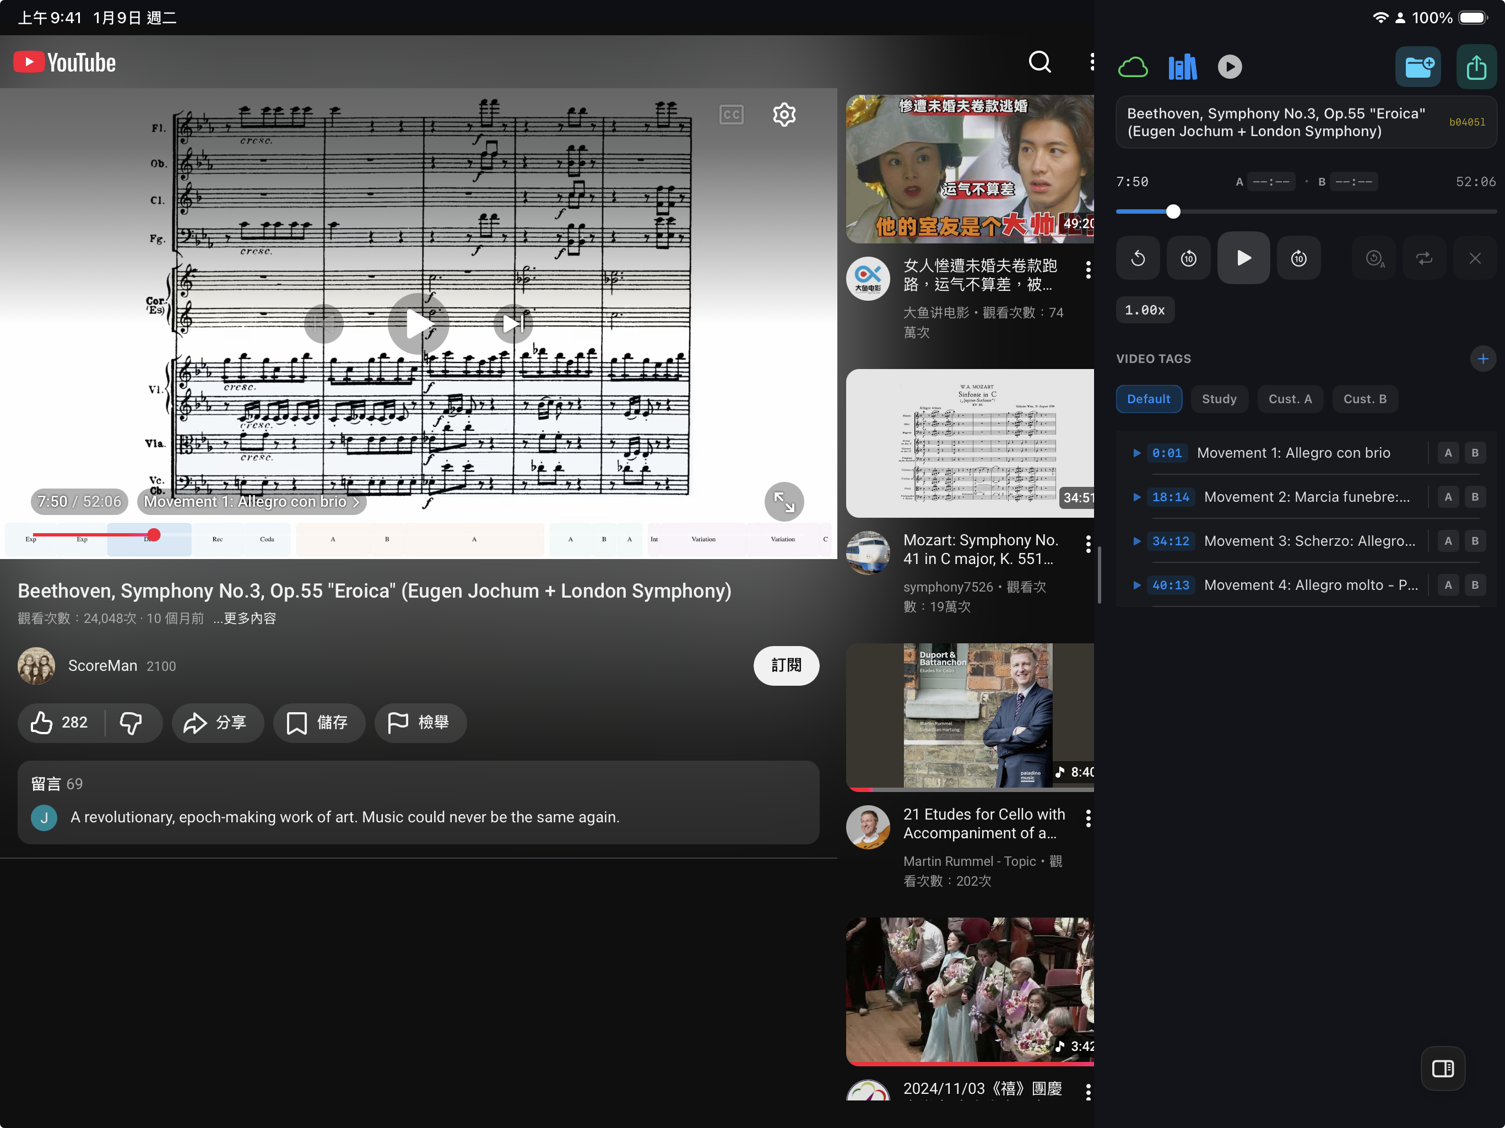Open the 大鱼讲电影 video thumbnail
The image size is (1505, 1128).
click(x=970, y=169)
